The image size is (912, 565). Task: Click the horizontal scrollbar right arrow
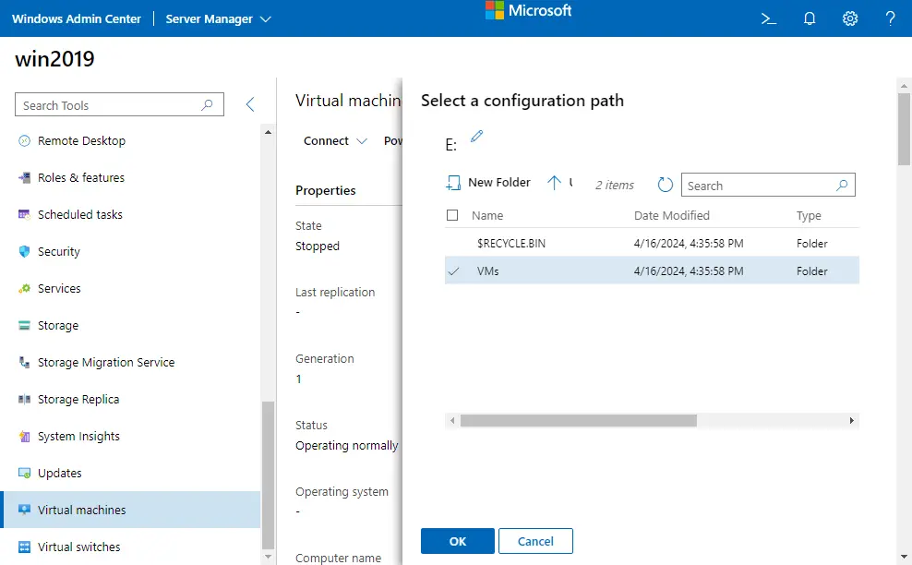pos(851,420)
